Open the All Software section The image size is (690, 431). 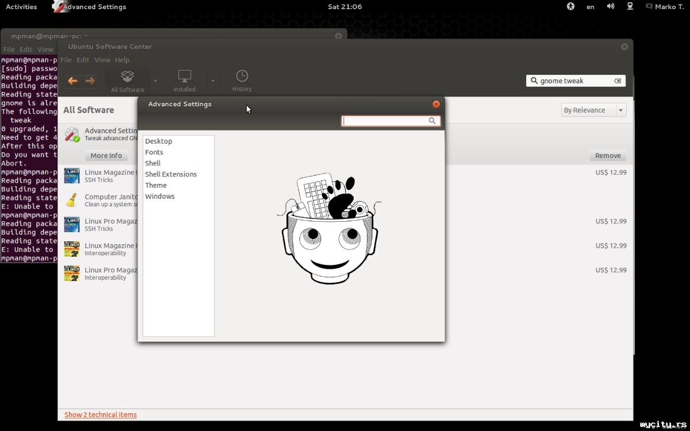pos(127,81)
